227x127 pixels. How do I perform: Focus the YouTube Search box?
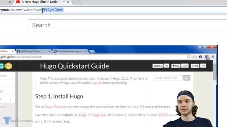pyautogui.click(x=127, y=25)
